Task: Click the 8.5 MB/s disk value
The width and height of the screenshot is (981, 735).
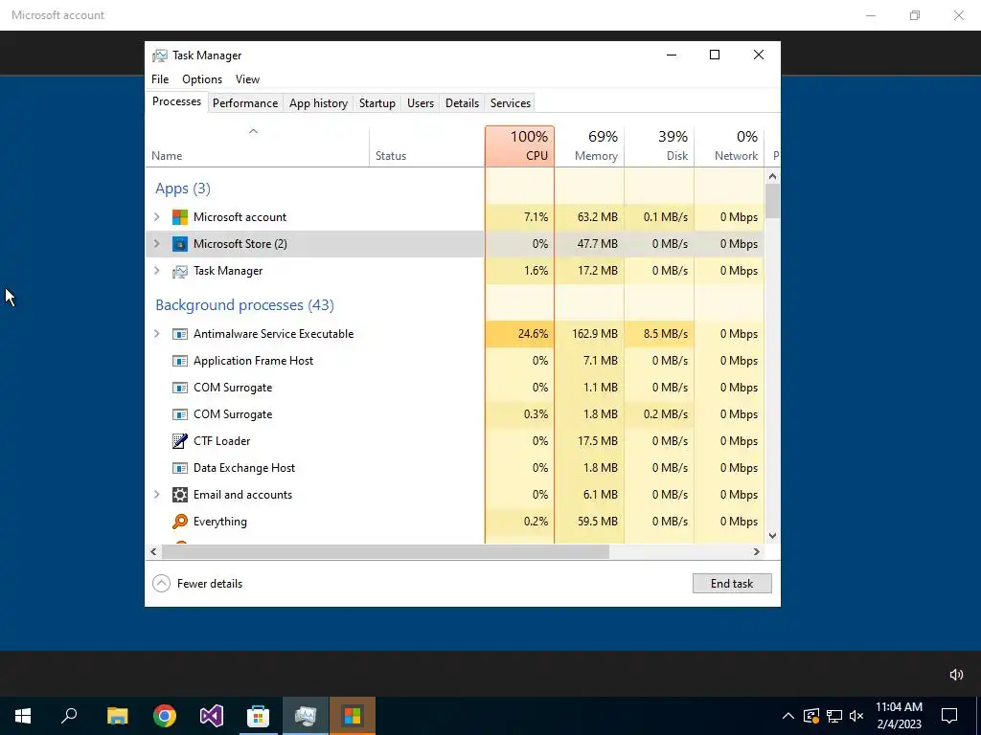Action: pyautogui.click(x=665, y=334)
